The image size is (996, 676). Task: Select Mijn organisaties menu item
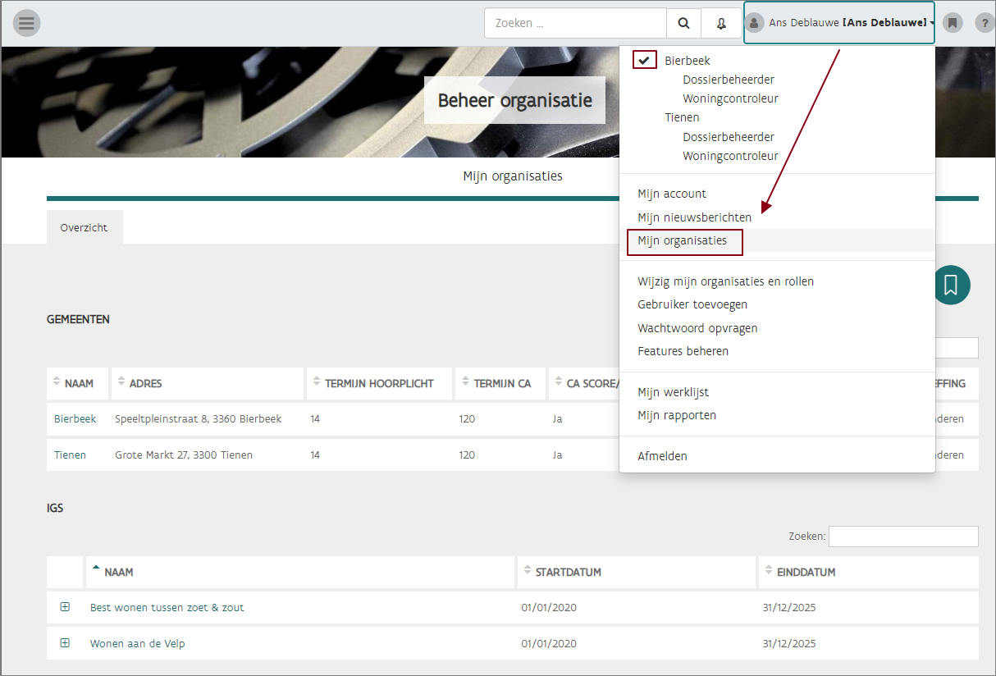point(682,241)
